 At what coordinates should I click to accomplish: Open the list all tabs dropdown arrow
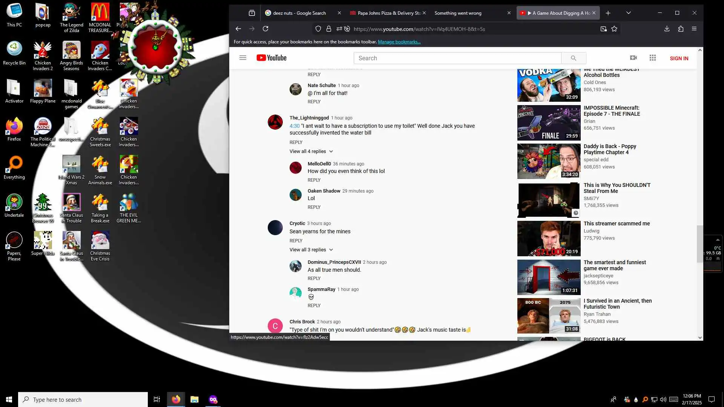point(628,13)
